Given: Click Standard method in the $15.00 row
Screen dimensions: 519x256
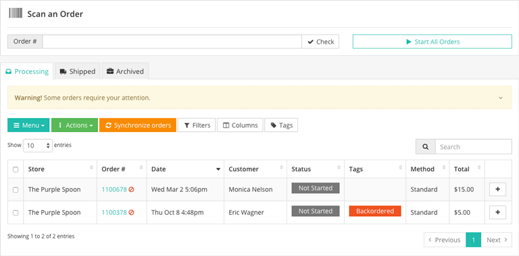Looking at the screenshot, I should coord(424,189).
